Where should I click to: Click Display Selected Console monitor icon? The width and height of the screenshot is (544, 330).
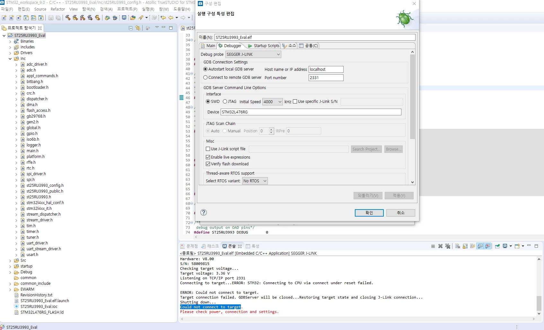click(505, 246)
